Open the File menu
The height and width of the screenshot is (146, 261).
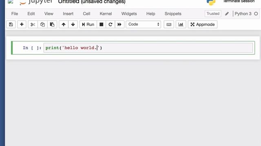15,14
